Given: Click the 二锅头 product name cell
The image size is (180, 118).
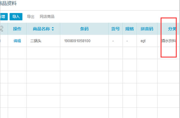Looking at the screenshot, I should [43, 41].
